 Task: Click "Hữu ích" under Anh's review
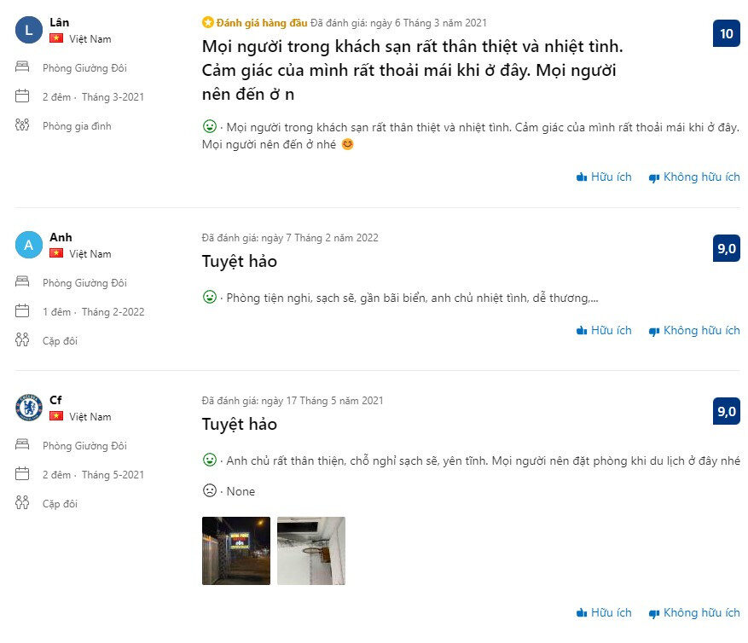604,330
